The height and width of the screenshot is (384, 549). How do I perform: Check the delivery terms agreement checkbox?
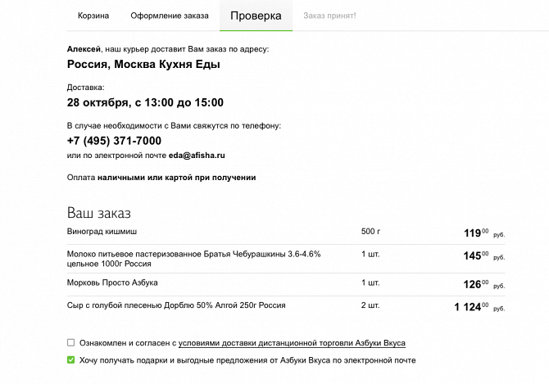(70, 342)
